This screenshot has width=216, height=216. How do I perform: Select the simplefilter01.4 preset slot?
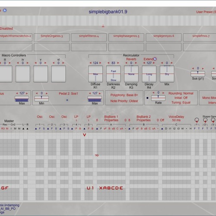(89, 37)
